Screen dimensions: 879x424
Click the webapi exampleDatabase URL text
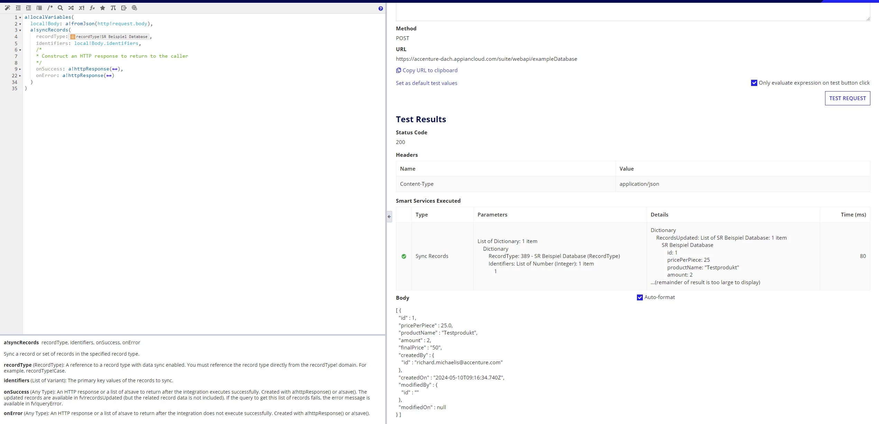pos(487,59)
